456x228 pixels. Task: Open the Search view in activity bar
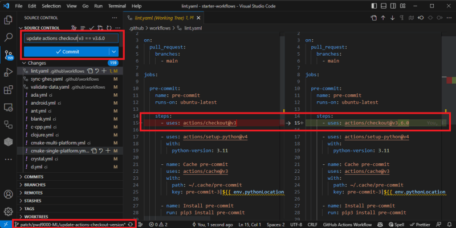(8, 37)
